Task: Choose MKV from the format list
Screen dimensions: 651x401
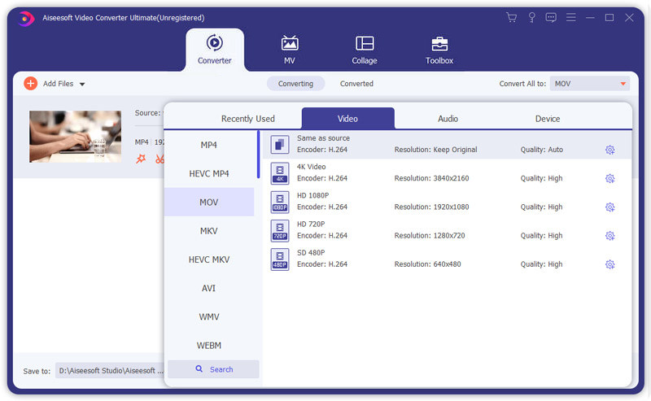Action: 209,231
